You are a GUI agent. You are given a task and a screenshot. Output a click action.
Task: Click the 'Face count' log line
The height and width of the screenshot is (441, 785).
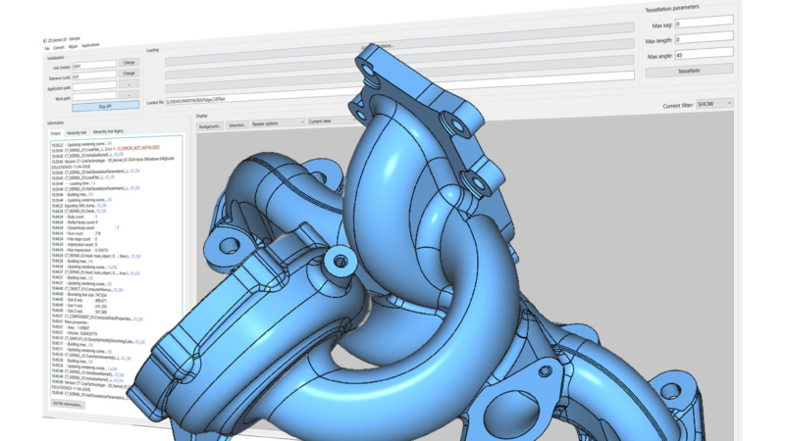[77, 233]
